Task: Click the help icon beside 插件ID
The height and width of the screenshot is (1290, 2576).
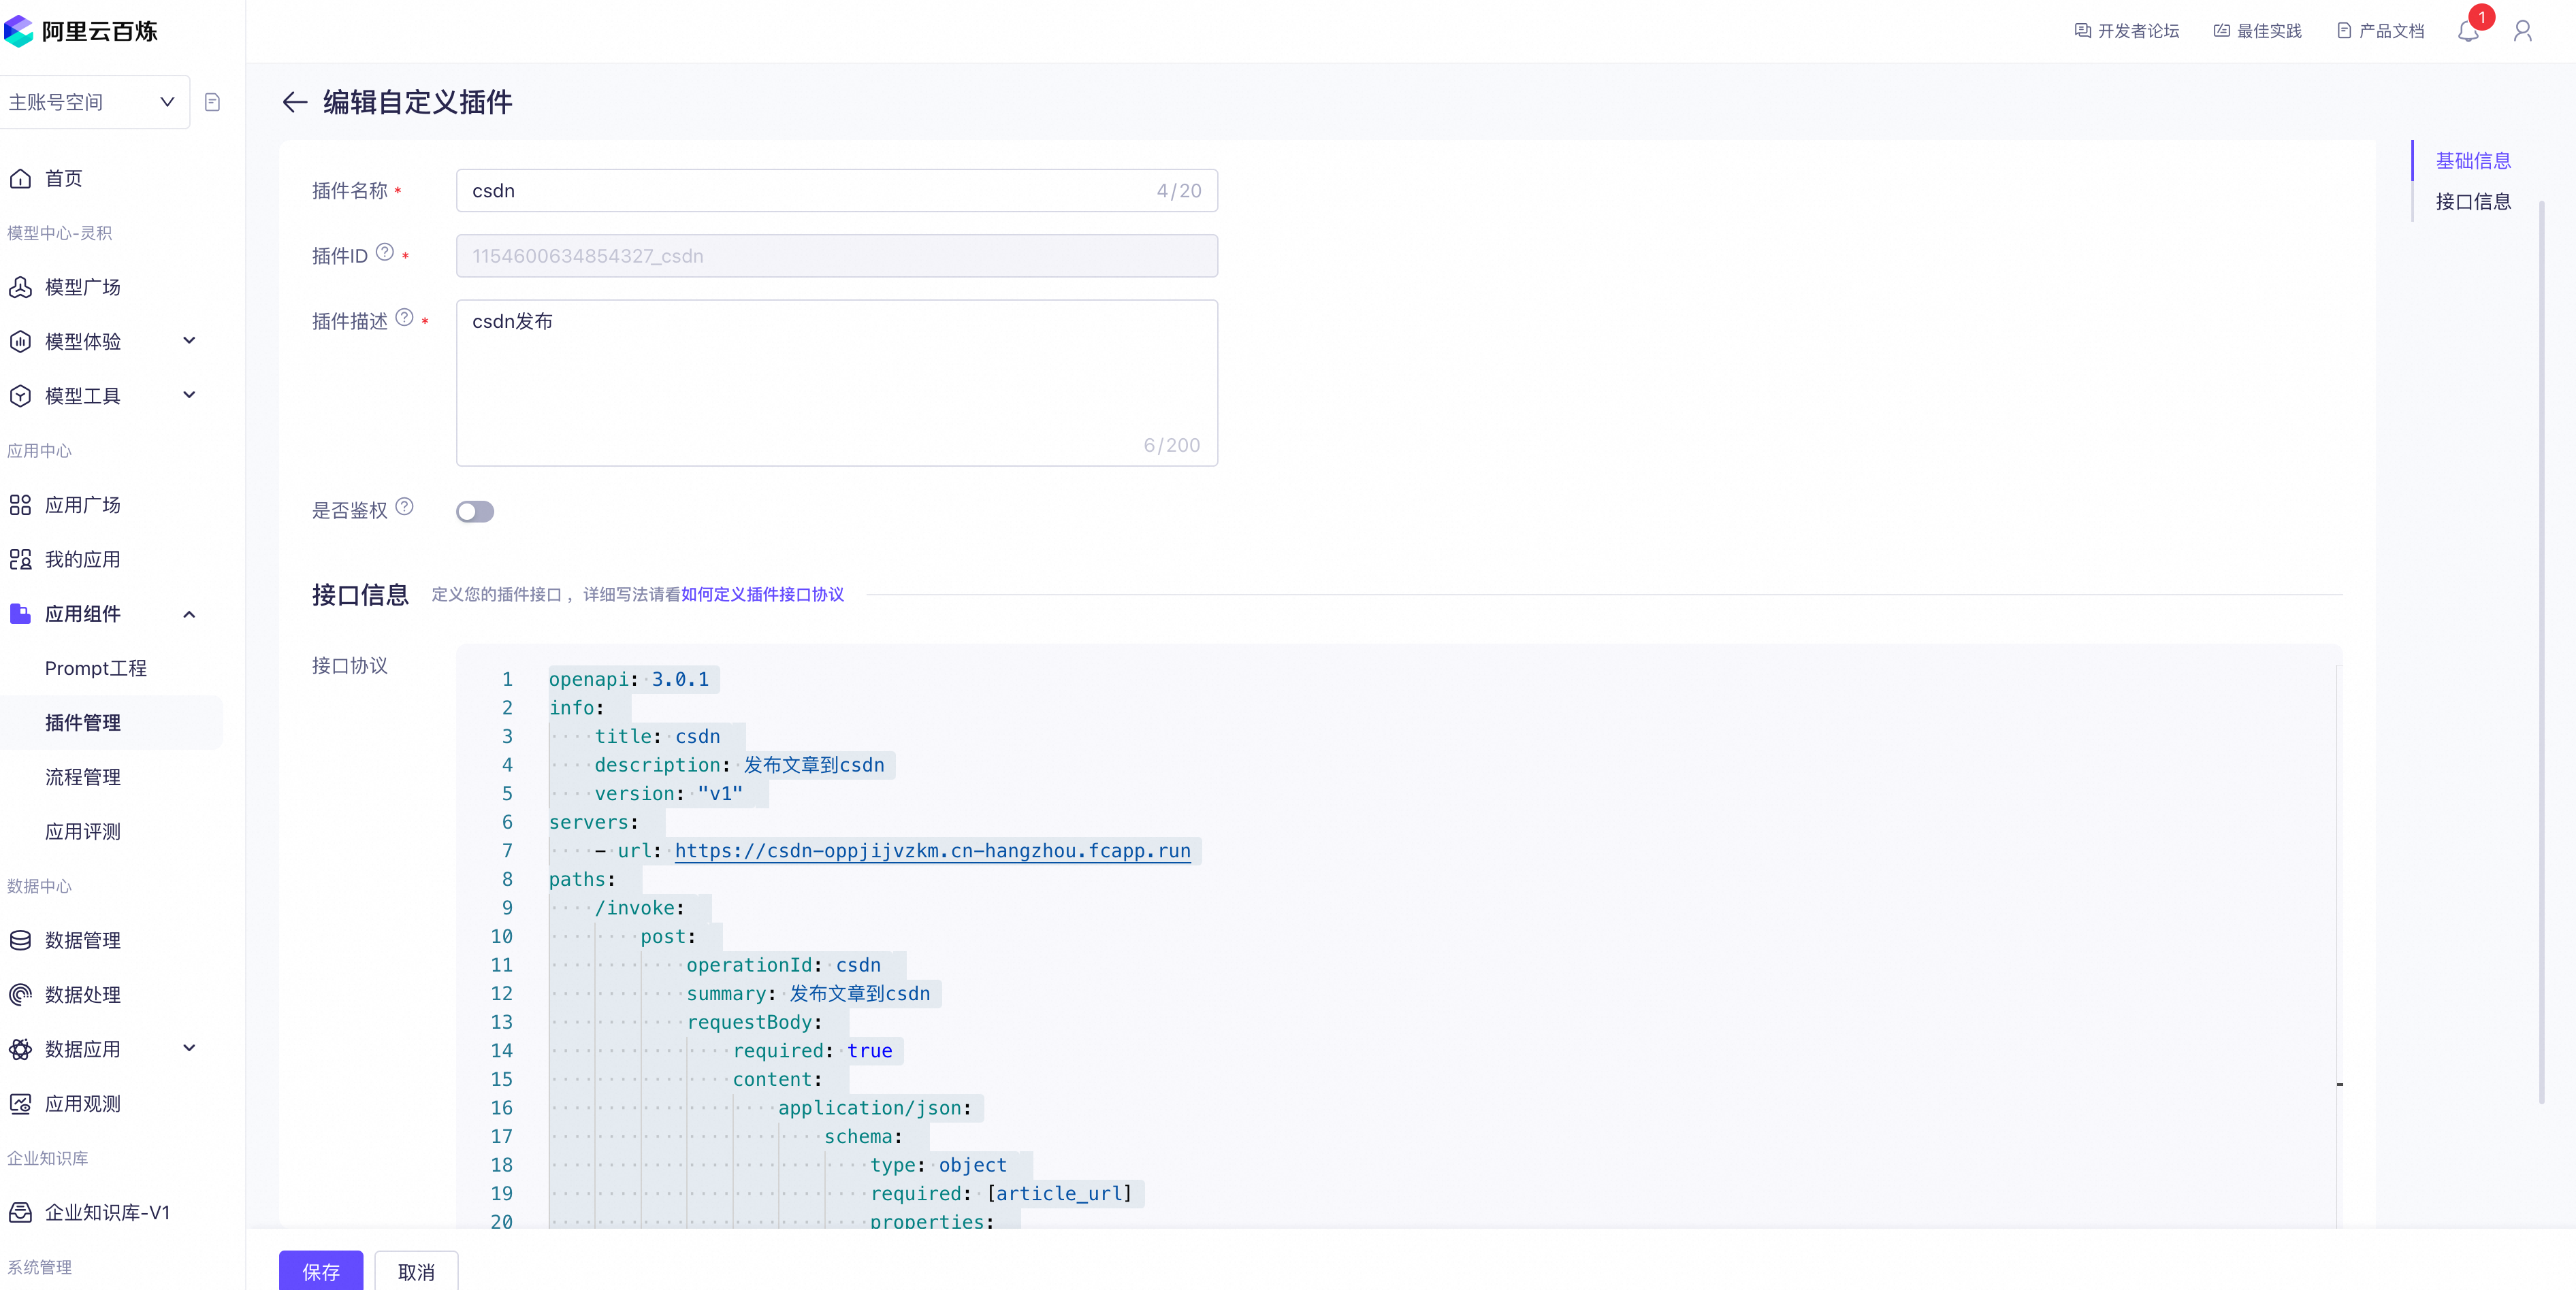Action: (x=385, y=253)
